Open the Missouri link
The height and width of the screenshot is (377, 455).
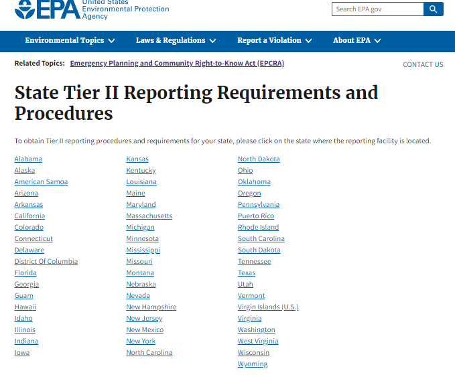139,261
